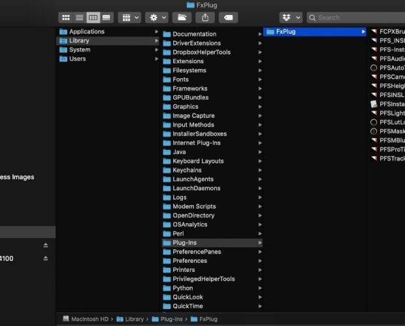Expand the Fonts folder arrow

coord(260,80)
